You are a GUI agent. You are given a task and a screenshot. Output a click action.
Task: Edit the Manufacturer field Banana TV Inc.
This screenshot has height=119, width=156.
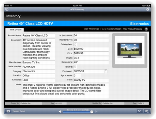tap(39, 62)
